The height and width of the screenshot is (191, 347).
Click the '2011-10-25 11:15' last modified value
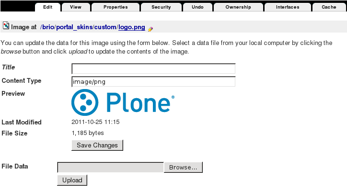95,122
